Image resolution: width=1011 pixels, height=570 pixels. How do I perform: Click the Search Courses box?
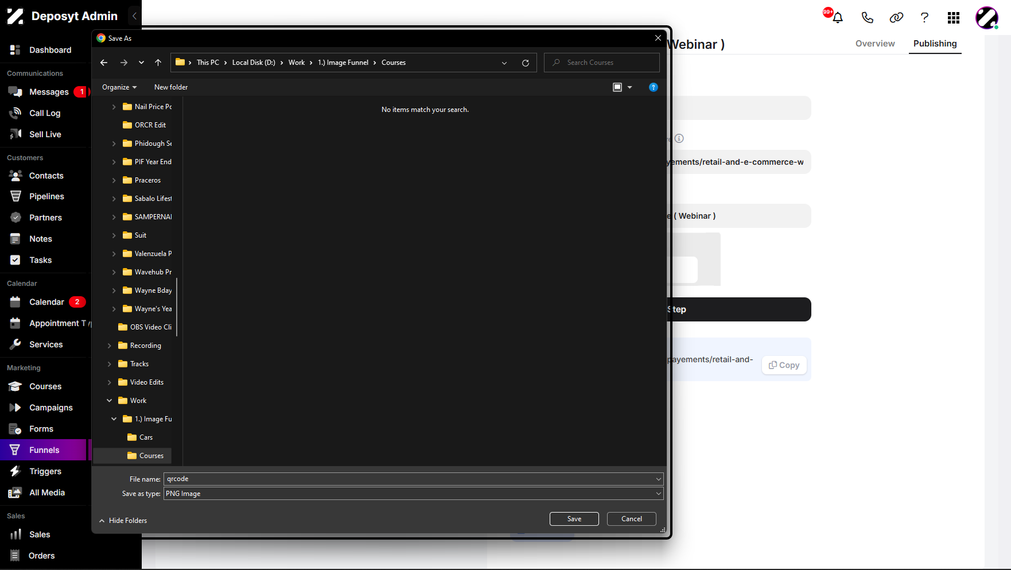point(601,63)
